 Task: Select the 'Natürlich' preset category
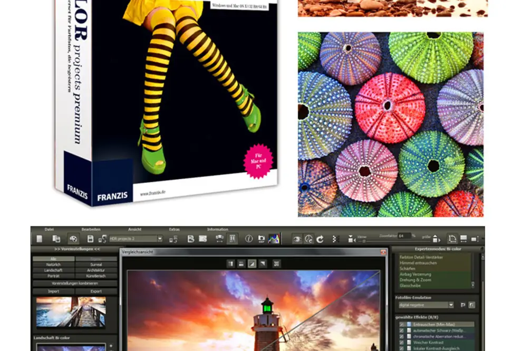pos(53,265)
